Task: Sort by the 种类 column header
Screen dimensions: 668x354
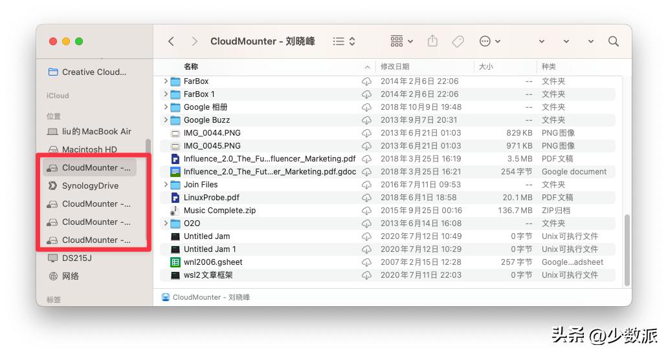Action: 549,67
